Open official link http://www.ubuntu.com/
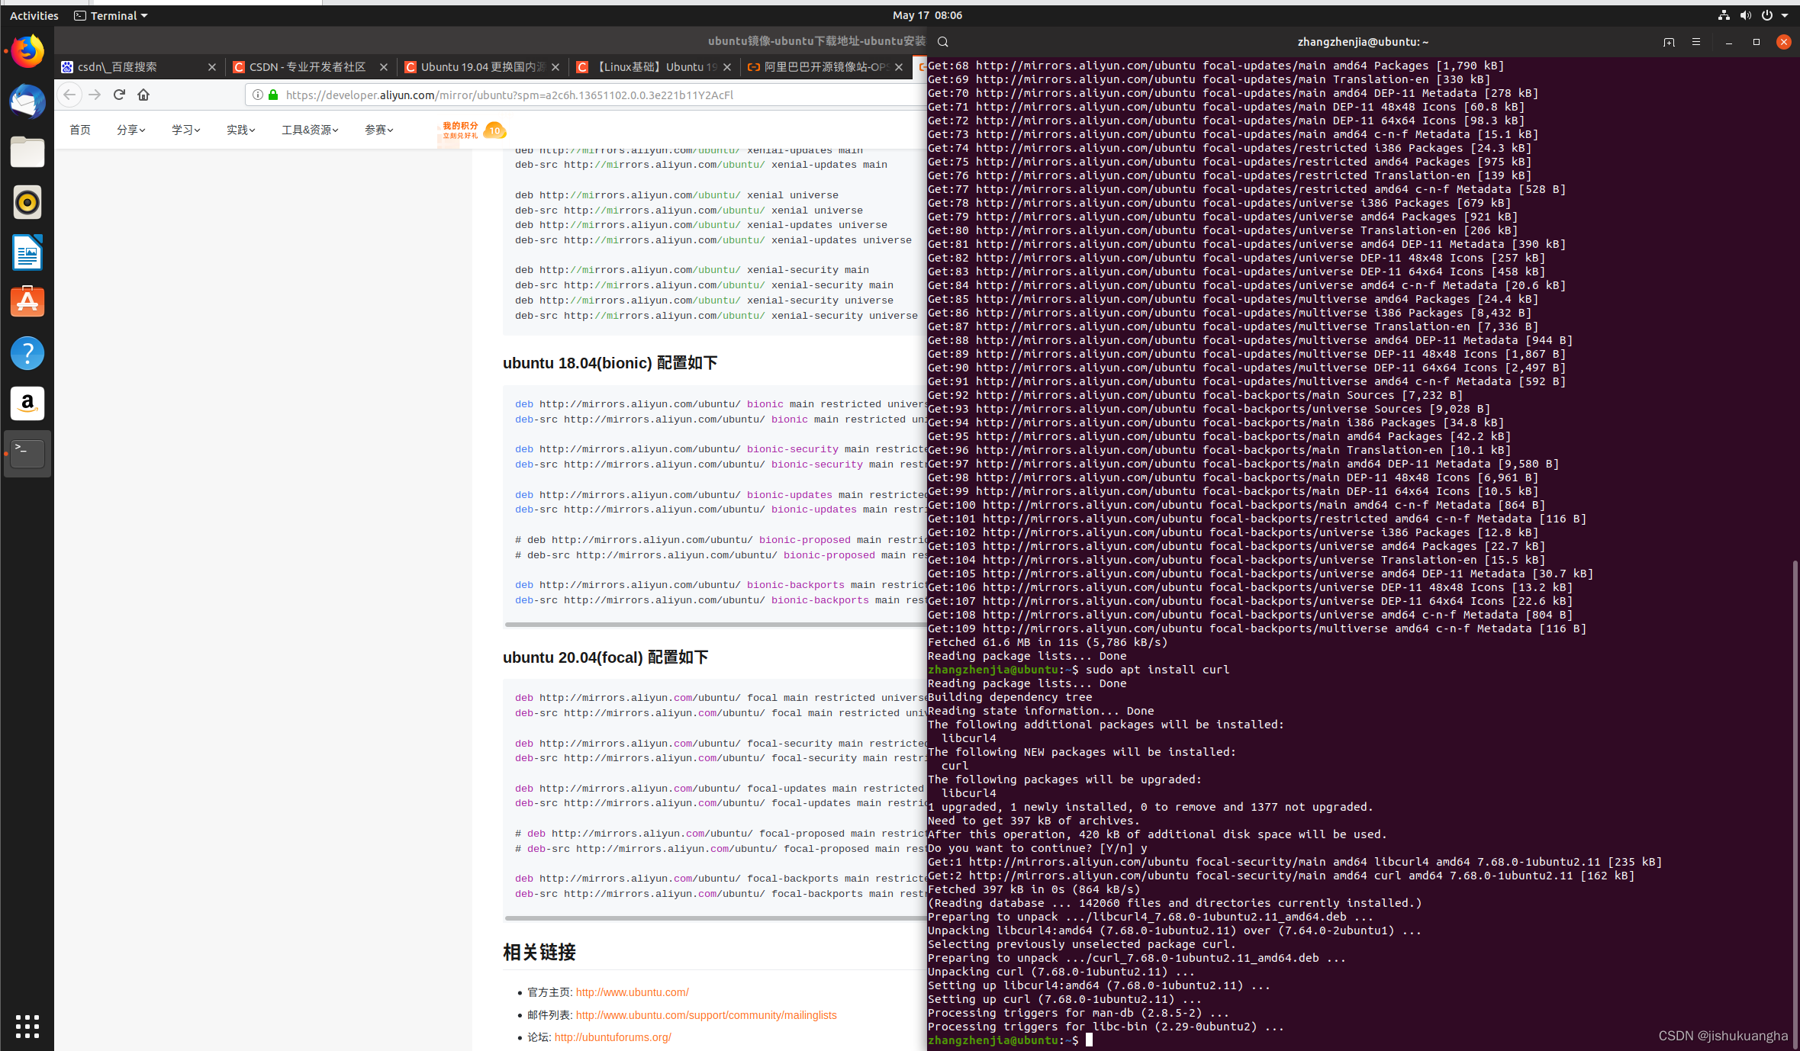Screen dimensions: 1800x1051 (632, 992)
